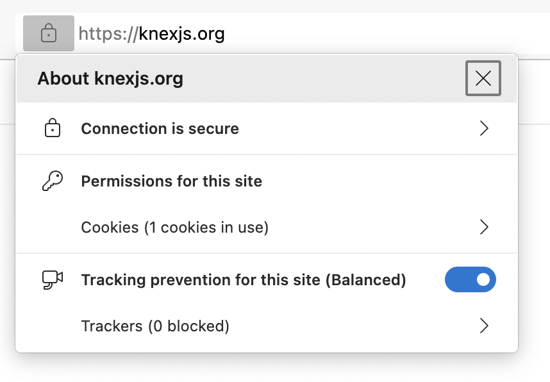
Task: Click the tracking prevention shield-camera icon
Action: click(53, 279)
